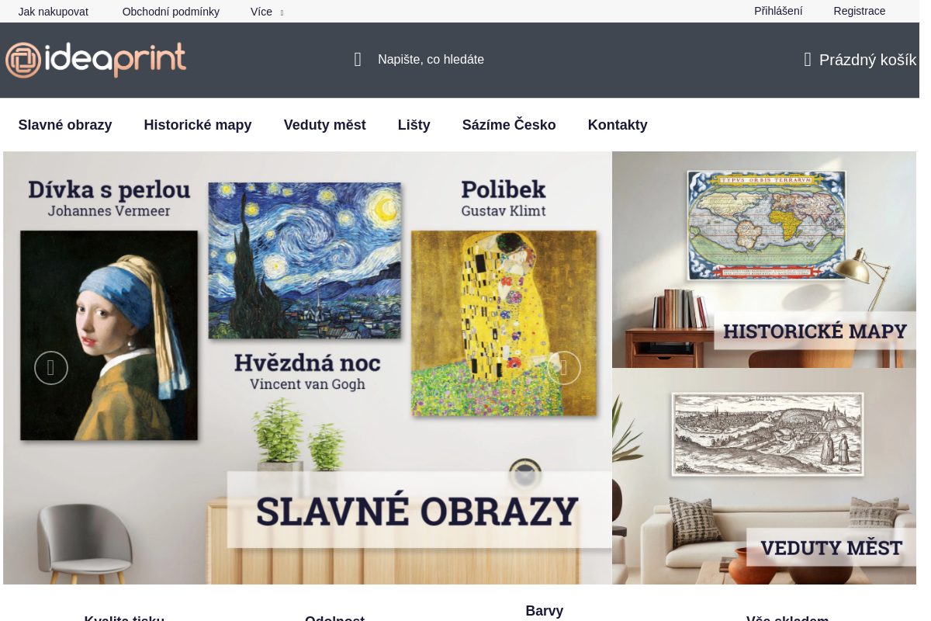Open the shopping cart icon
The image size is (931, 621).
[808, 60]
